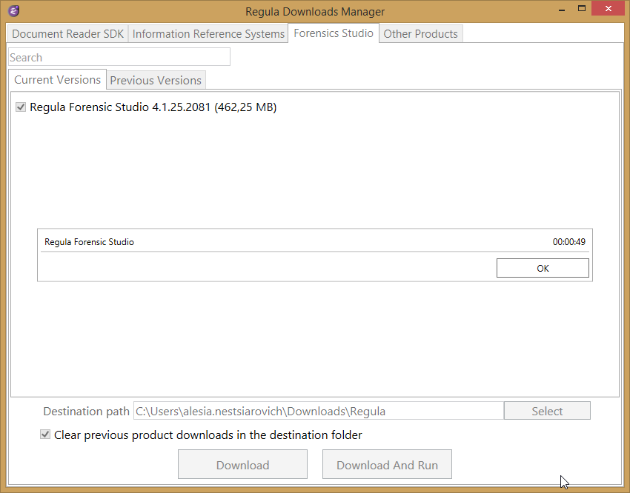Go to the Other Products tab

point(420,34)
